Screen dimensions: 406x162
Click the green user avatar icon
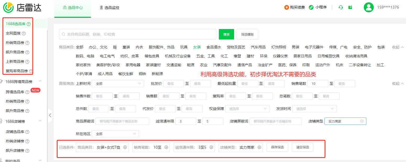pyautogui.click(x=369, y=7)
